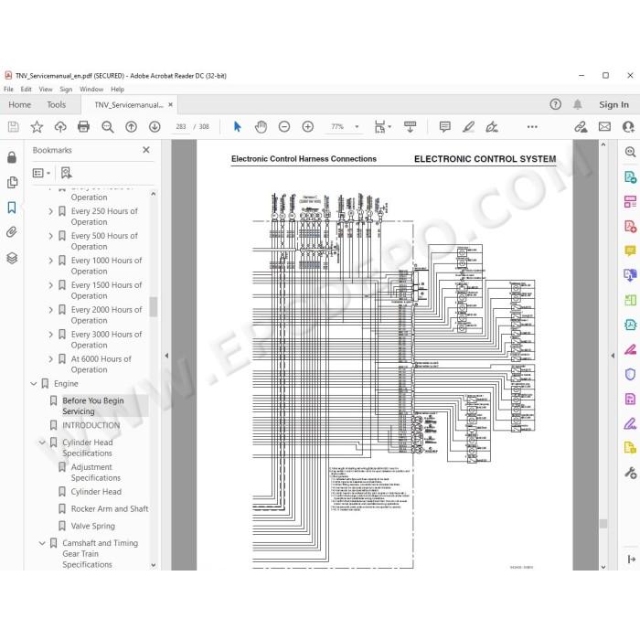
Task: Expand At 6000 Hours of Operation
Action: click(50, 359)
